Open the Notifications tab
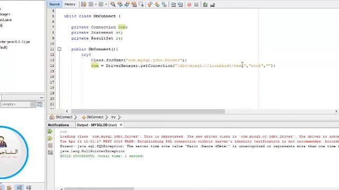Screen dimensions: 339x190 pos(58,125)
